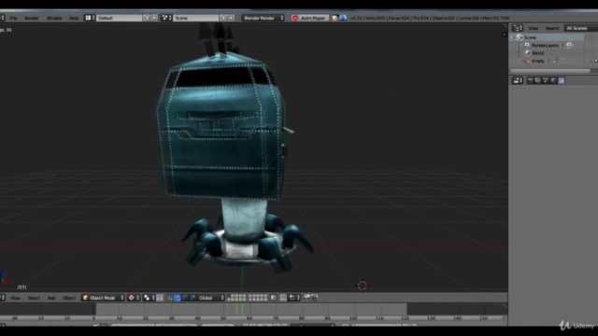The height and width of the screenshot is (336, 598).
Task: Open the 3D viewport Object menu
Action: point(69,298)
